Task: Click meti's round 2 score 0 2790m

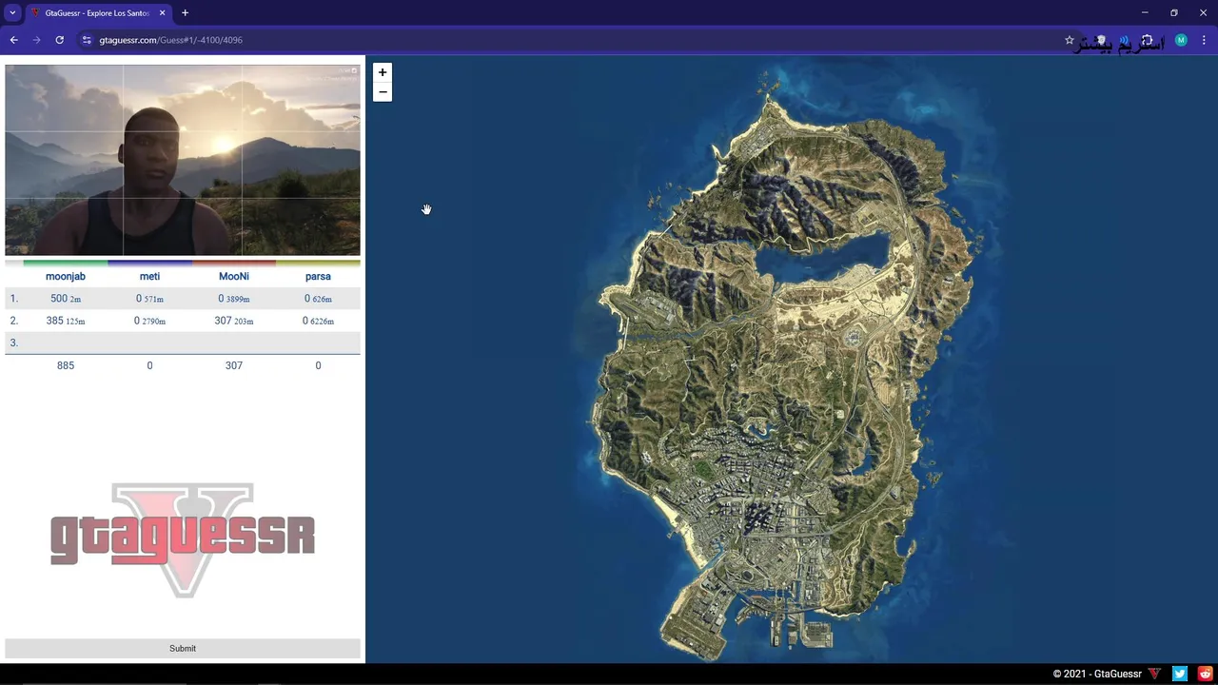Action: point(149,321)
